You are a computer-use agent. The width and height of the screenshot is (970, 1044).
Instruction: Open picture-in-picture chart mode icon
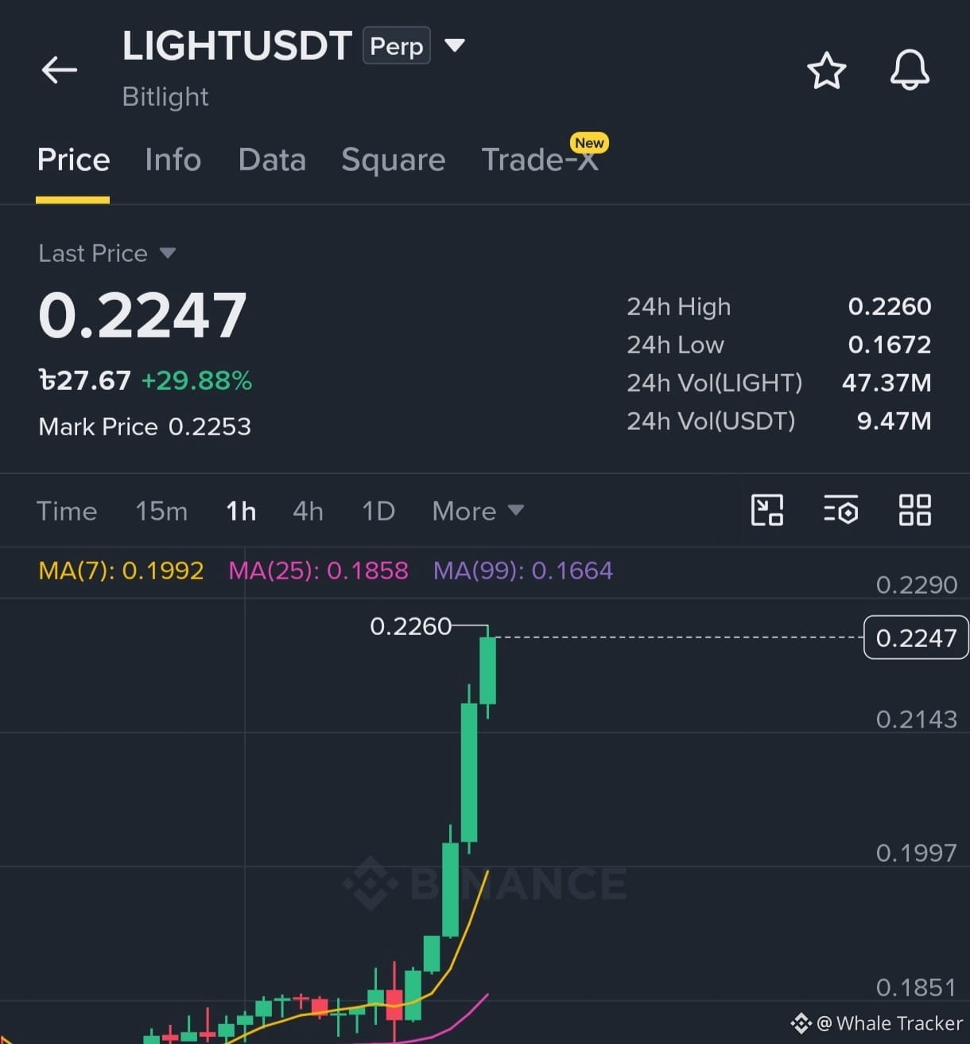click(767, 510)
